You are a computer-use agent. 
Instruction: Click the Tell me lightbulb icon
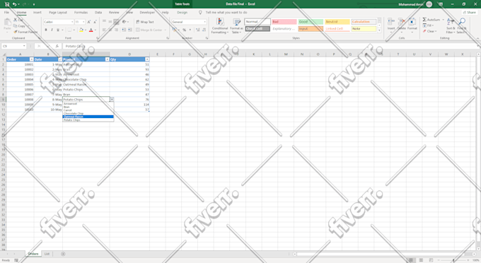click(x=200, y=13)
